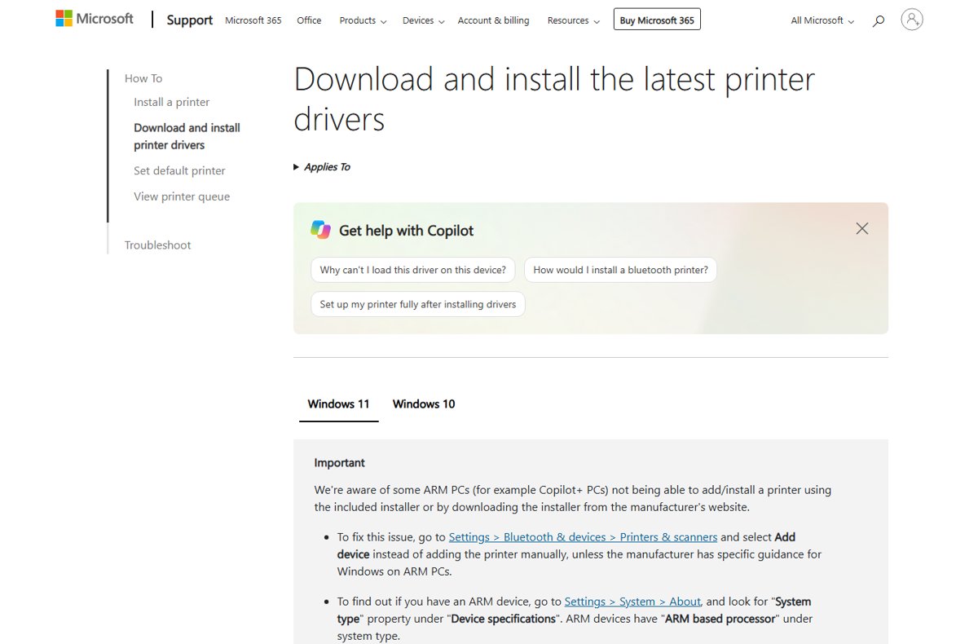Viewport: 978px width, 644px height.
Task: Open Account & billing nav item
Action: (x=493, y=20)
